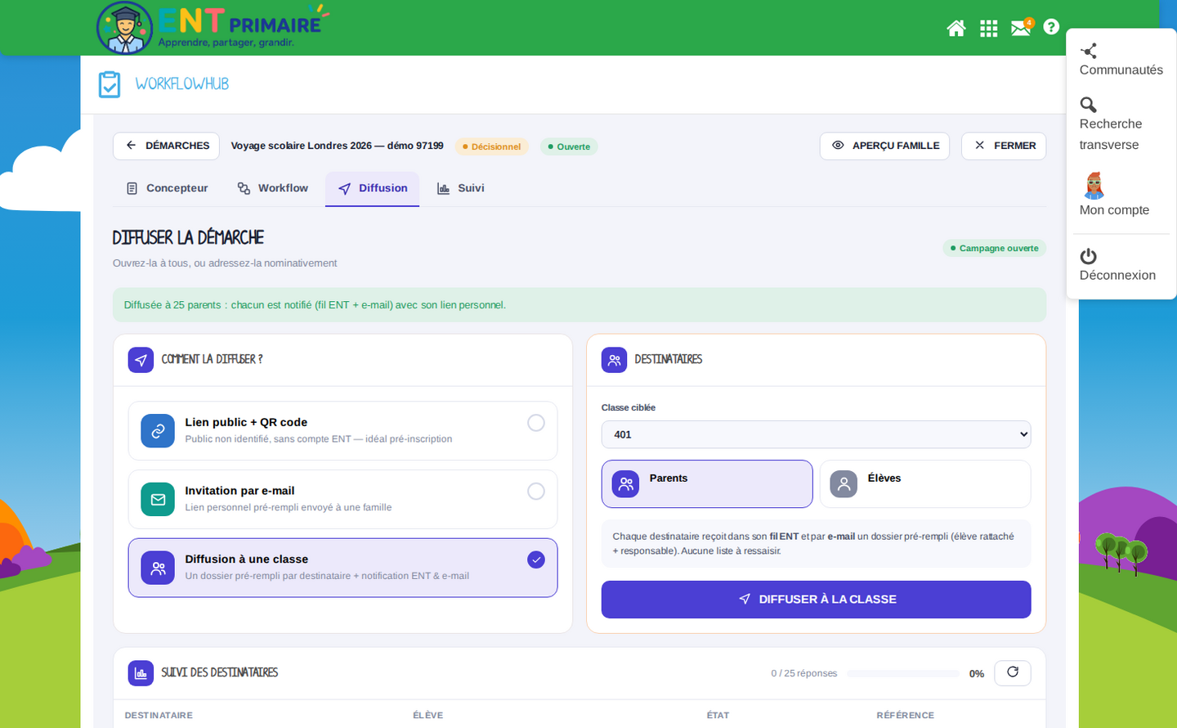Click the people icon beside Destinataires heading
The height and width of the screenshot is (728, 1177).
[x=615, y=360]
